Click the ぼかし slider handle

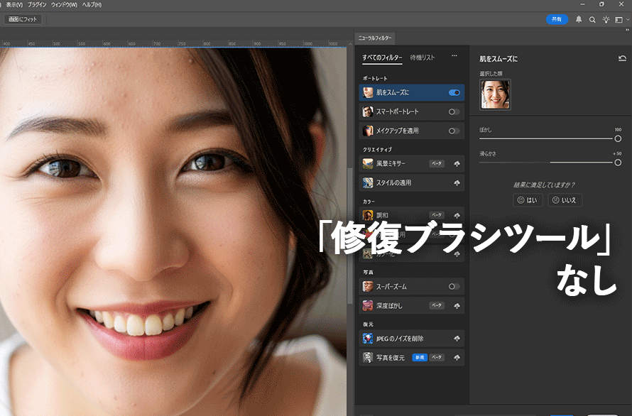[x=618, y=138]
